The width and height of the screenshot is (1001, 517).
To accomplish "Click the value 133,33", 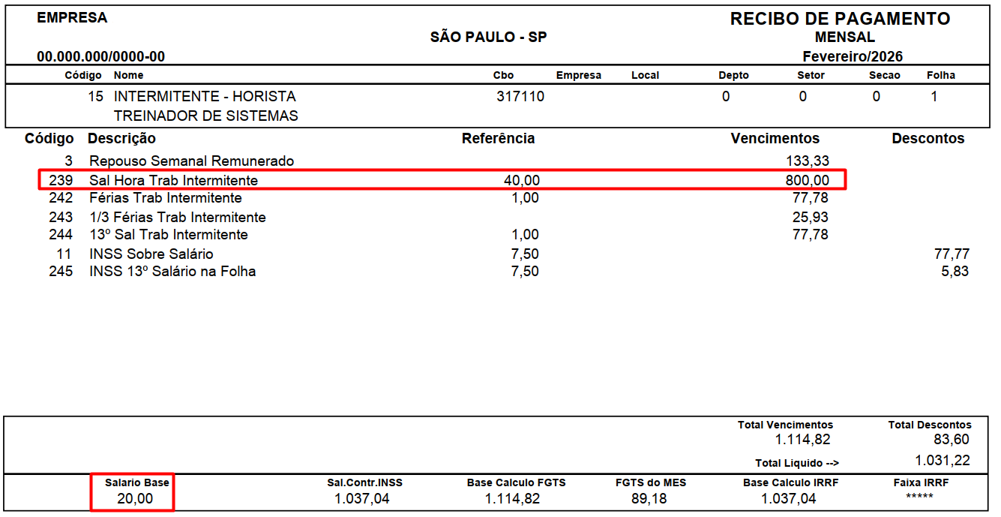I will pos(808,161).
